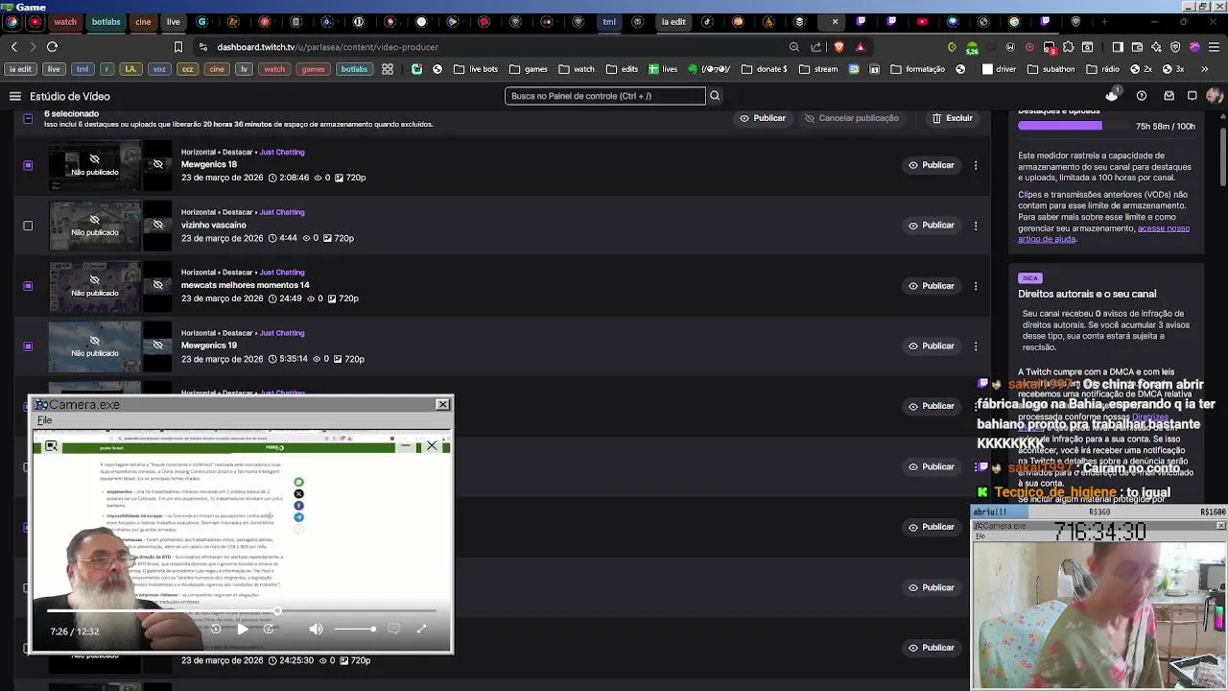Focus the 'Busca no Painel de controle' field
1228x691 pixels.
(x=604, y=96)
